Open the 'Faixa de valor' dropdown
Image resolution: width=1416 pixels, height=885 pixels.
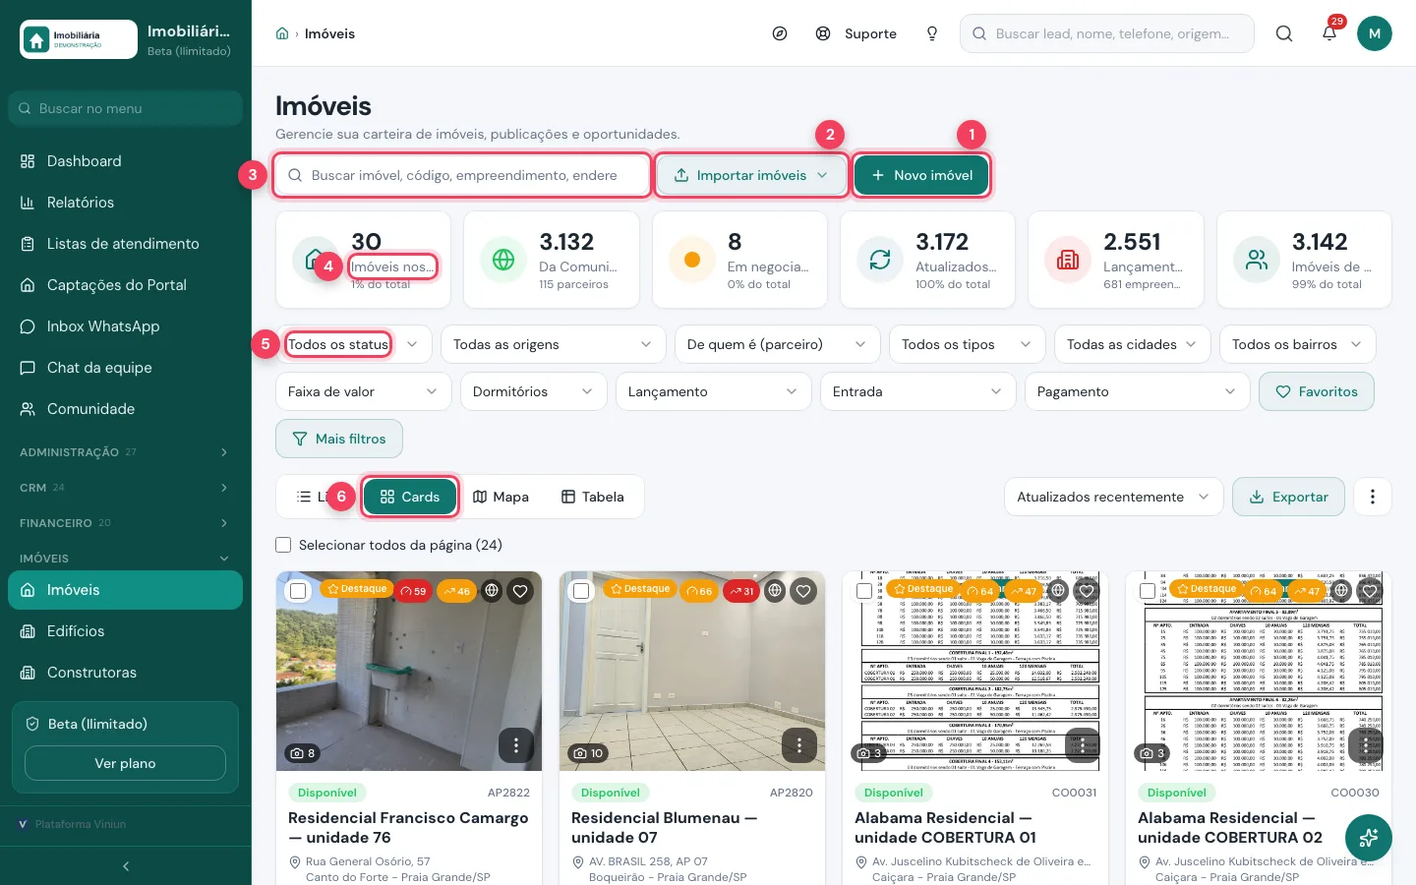(x=363, y=391)
